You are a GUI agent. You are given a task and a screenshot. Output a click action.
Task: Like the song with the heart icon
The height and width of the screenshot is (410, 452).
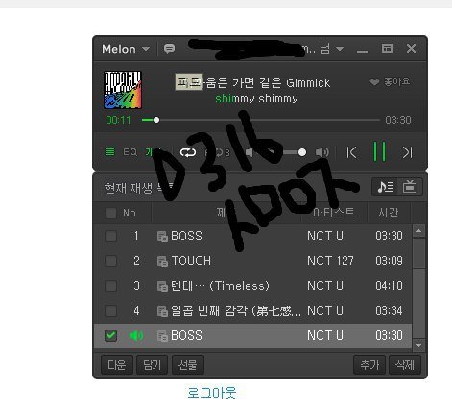374,82
